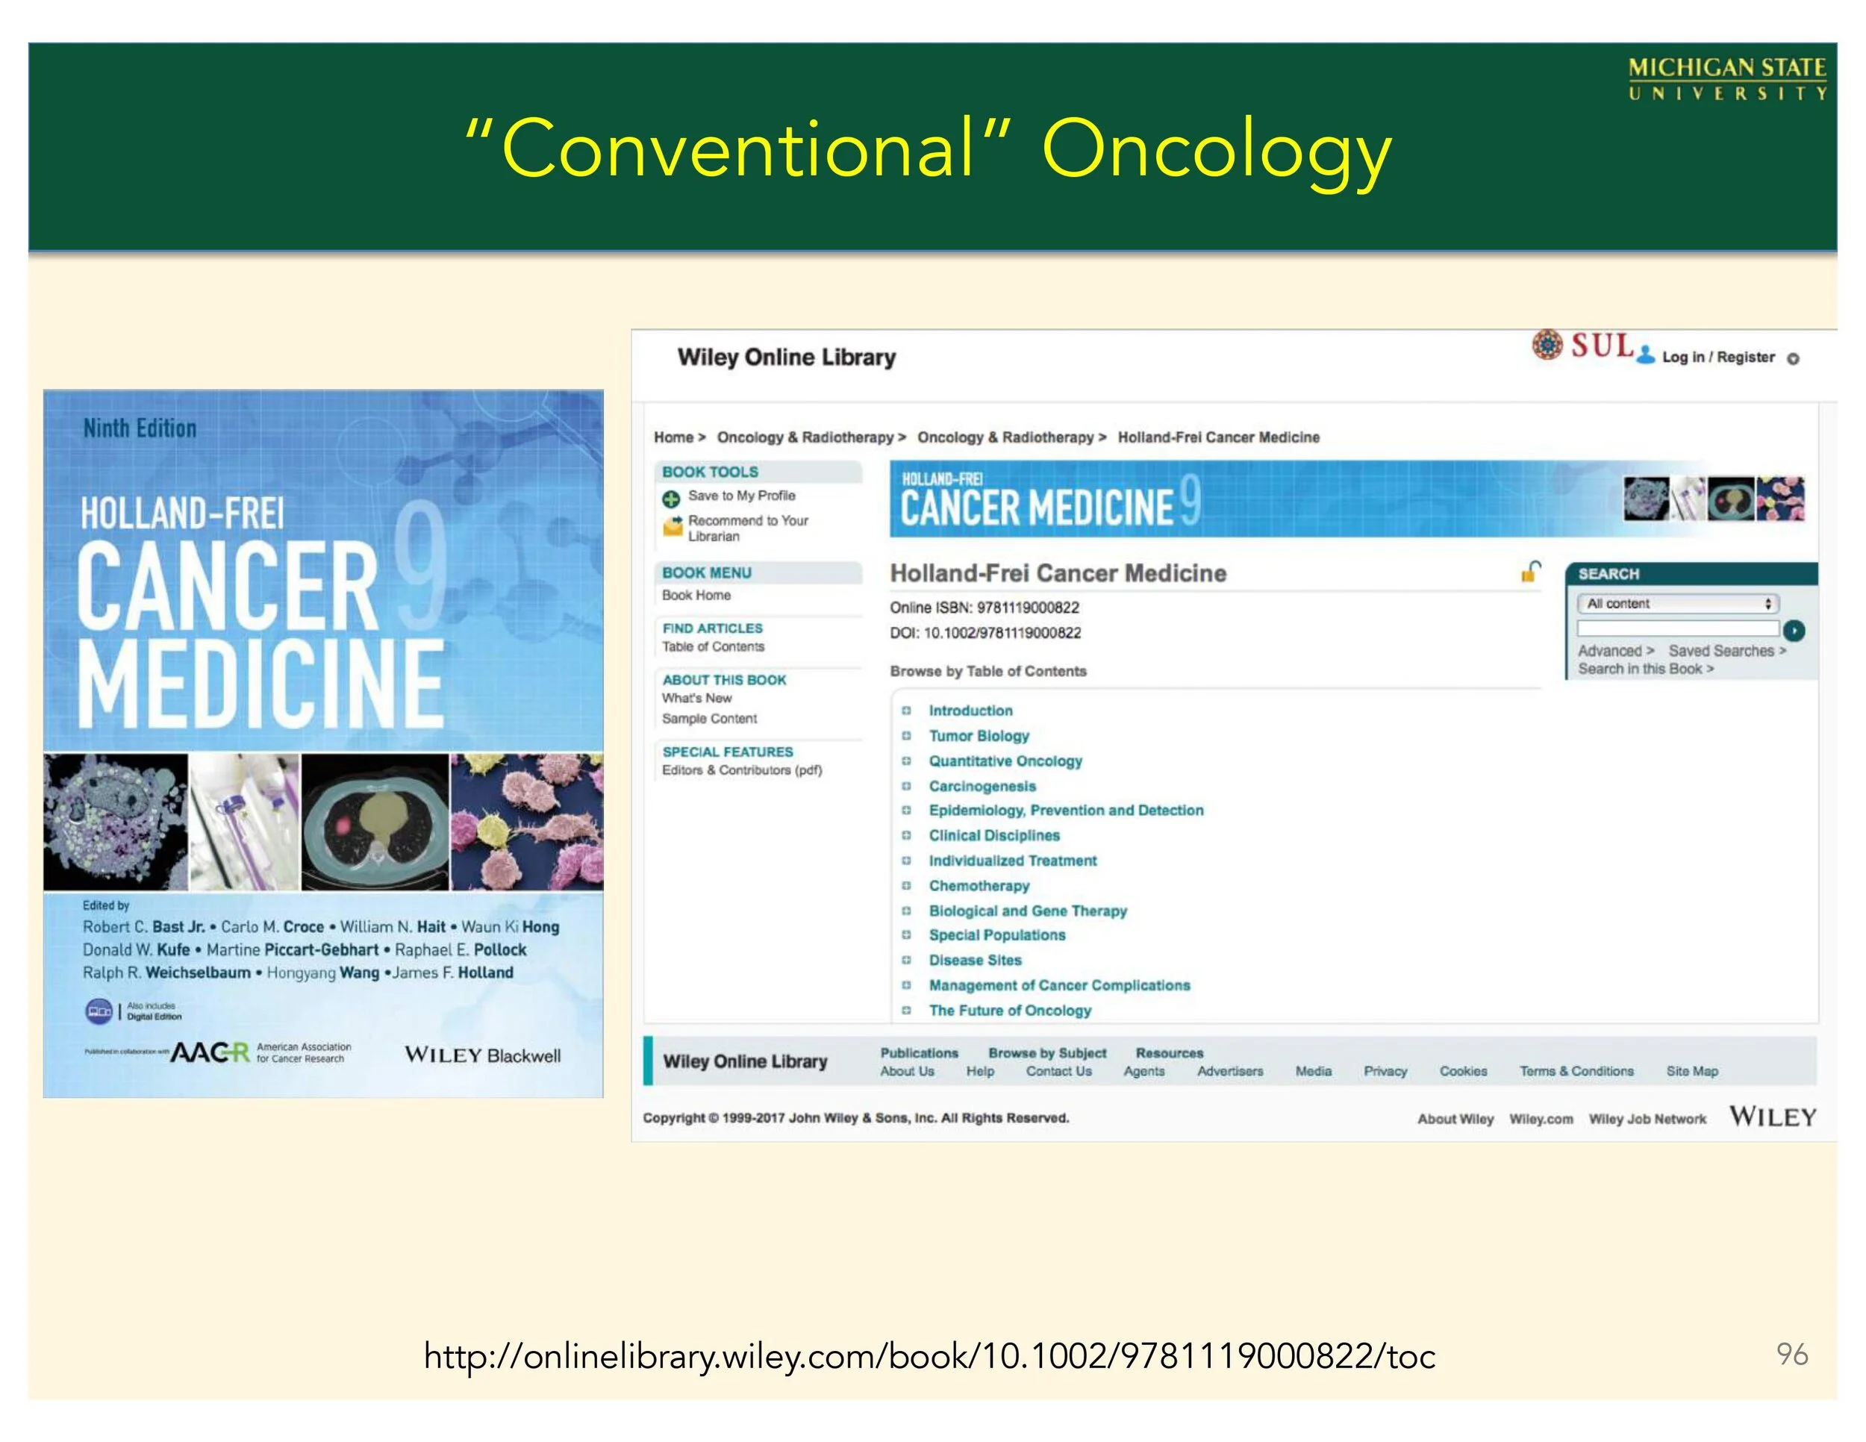Expand The Future of Oncology plus box
This screenshot has height=1442, width=1866.
pyautogui.click(x=907, y=1011)
